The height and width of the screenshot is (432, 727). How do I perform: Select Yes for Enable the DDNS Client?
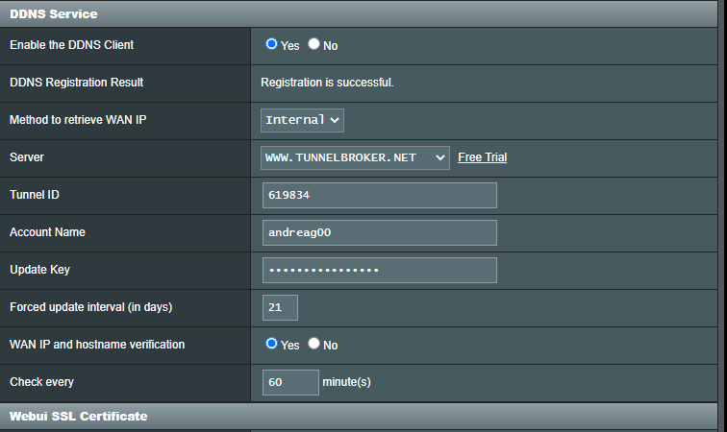[x=272, y=44]
